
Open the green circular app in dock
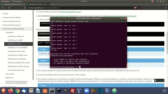tap(114, 91)
